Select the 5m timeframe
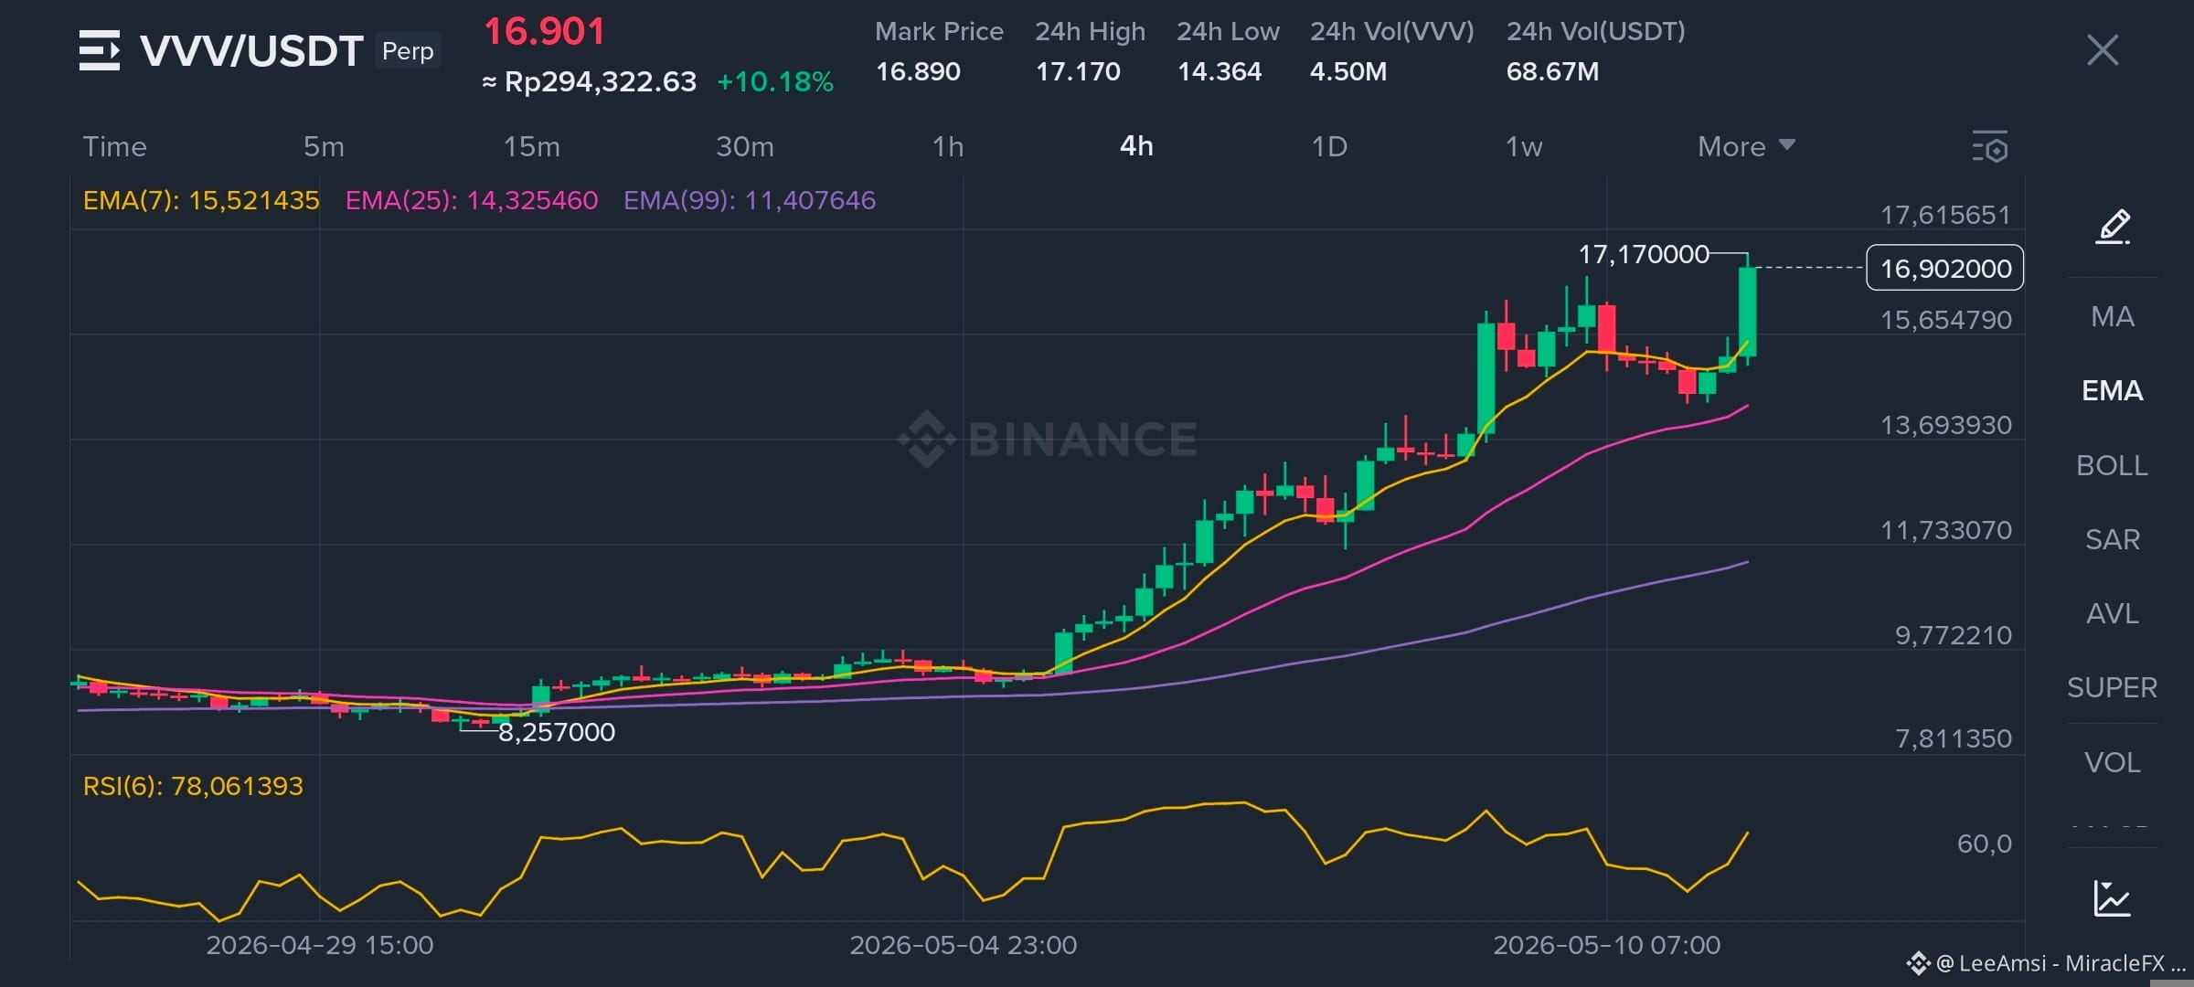This screenshot has height=987, width=2194. 324,146
